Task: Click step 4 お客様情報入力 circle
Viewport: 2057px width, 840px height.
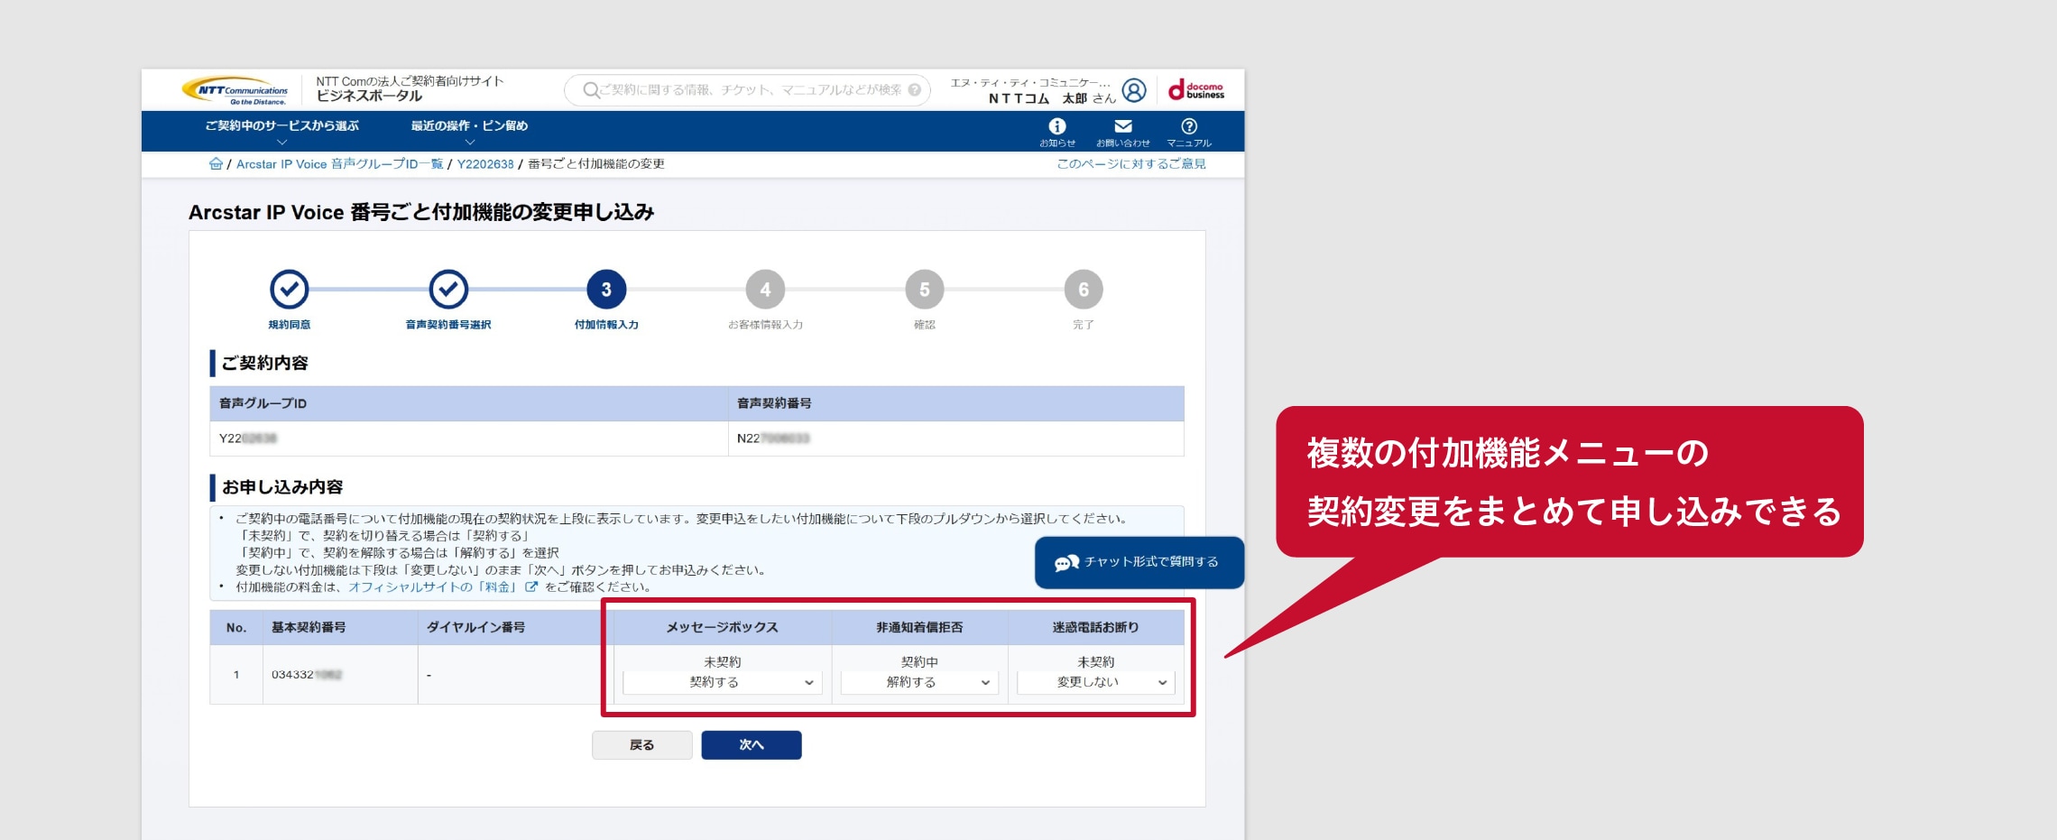Action: 765,290
